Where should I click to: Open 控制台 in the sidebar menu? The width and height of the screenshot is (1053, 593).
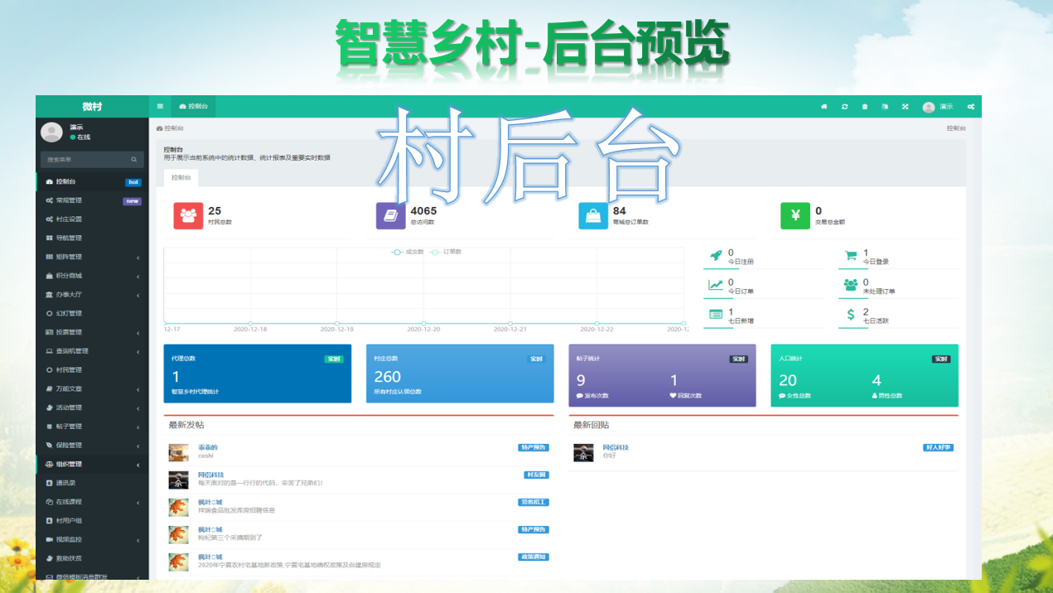click(92, 181)
